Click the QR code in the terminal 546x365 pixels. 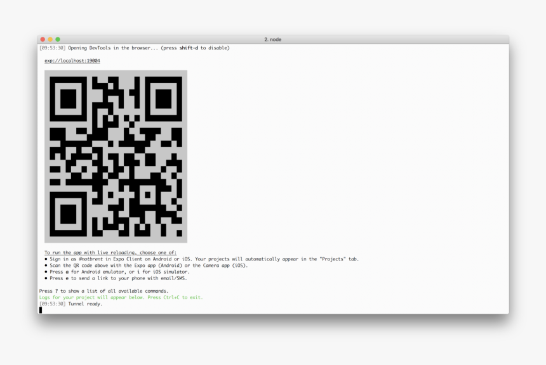click(116, 157)
